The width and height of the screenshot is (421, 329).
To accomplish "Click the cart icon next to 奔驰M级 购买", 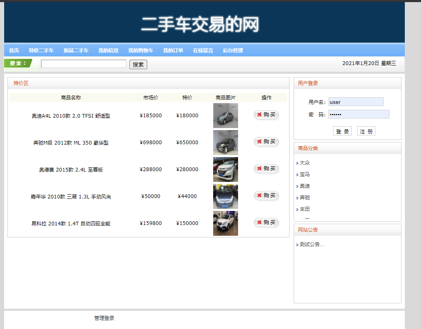I will pos(260,142).
